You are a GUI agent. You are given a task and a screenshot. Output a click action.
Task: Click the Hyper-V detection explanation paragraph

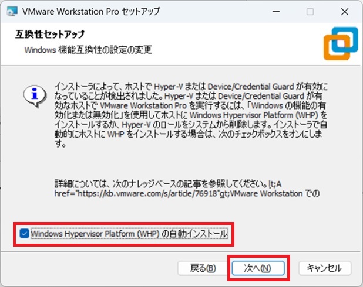pos(191,115)
